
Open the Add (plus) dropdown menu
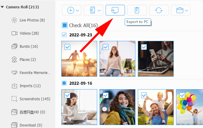72,10
